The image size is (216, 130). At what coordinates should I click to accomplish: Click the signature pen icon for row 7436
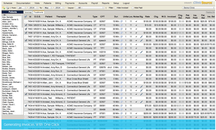[141, 90]
